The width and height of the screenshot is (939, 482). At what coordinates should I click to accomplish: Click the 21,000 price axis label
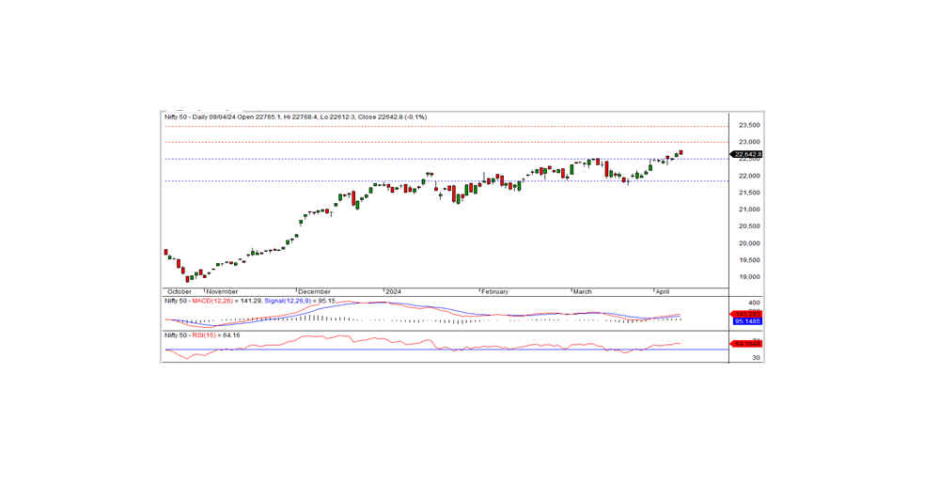coord(749,210)
